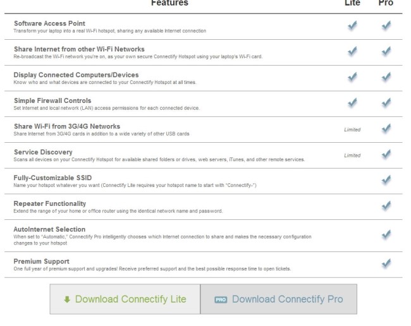Click the Software Access Point feature title
Screen dimensions: 411x326
[x=50, y=23]
